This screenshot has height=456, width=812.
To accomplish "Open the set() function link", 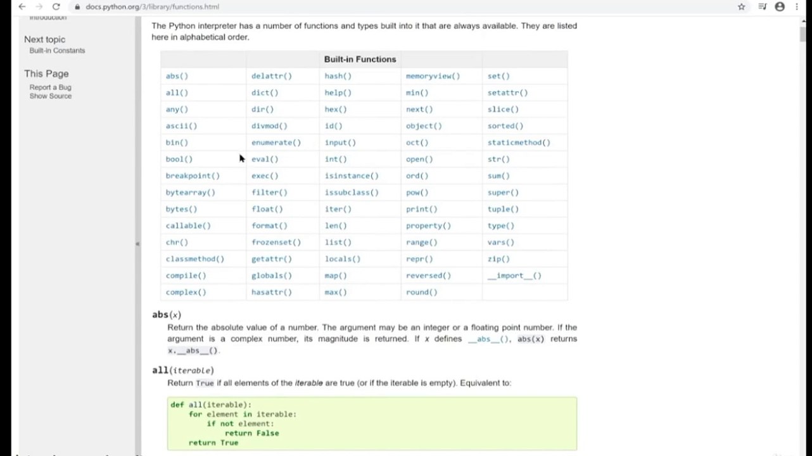I will [498, 76].
